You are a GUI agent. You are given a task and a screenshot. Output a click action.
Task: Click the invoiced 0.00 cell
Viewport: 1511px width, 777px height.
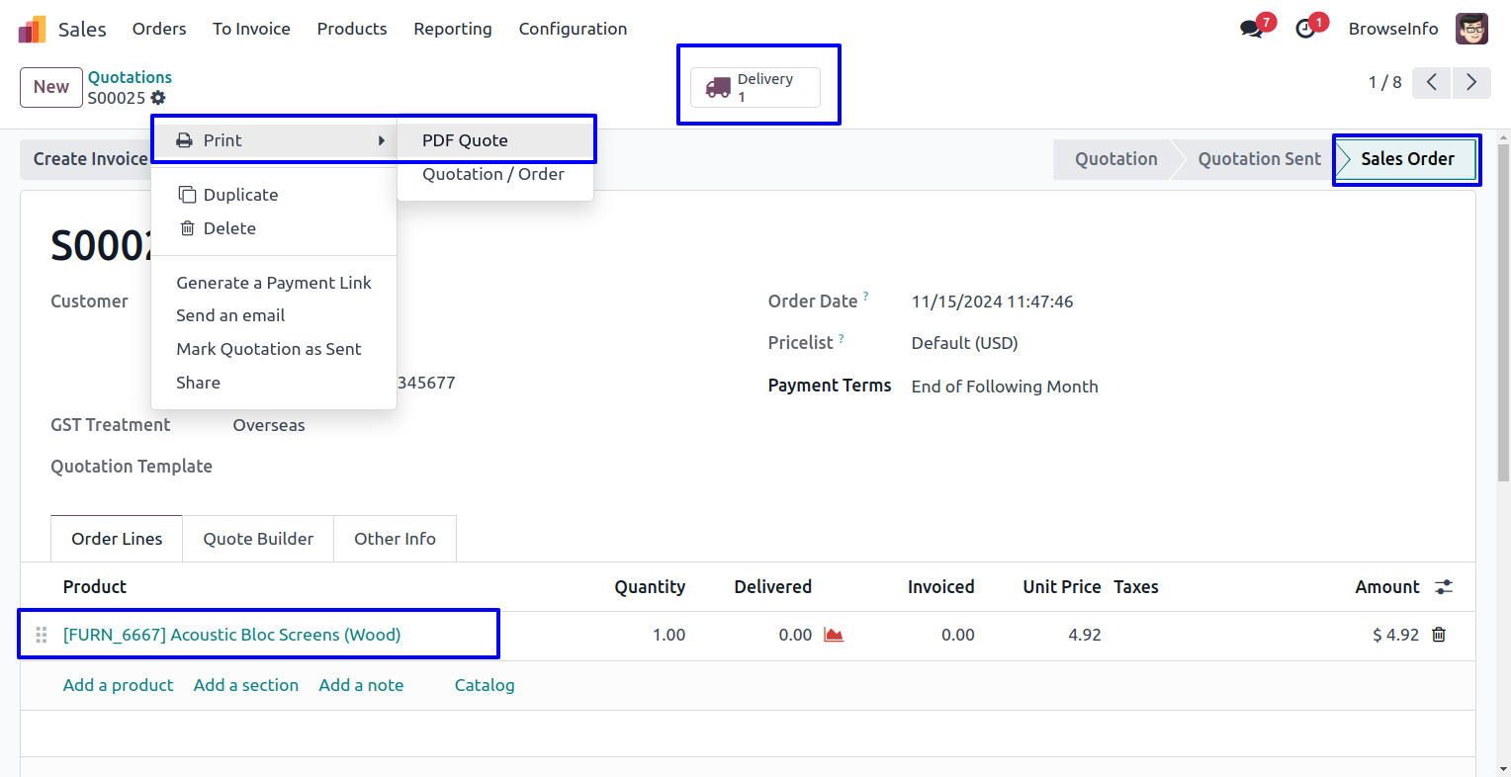point(957,635)
